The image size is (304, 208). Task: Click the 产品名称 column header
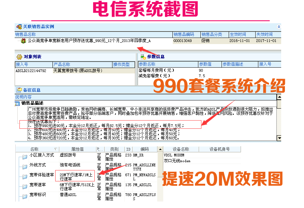(82, 65)
